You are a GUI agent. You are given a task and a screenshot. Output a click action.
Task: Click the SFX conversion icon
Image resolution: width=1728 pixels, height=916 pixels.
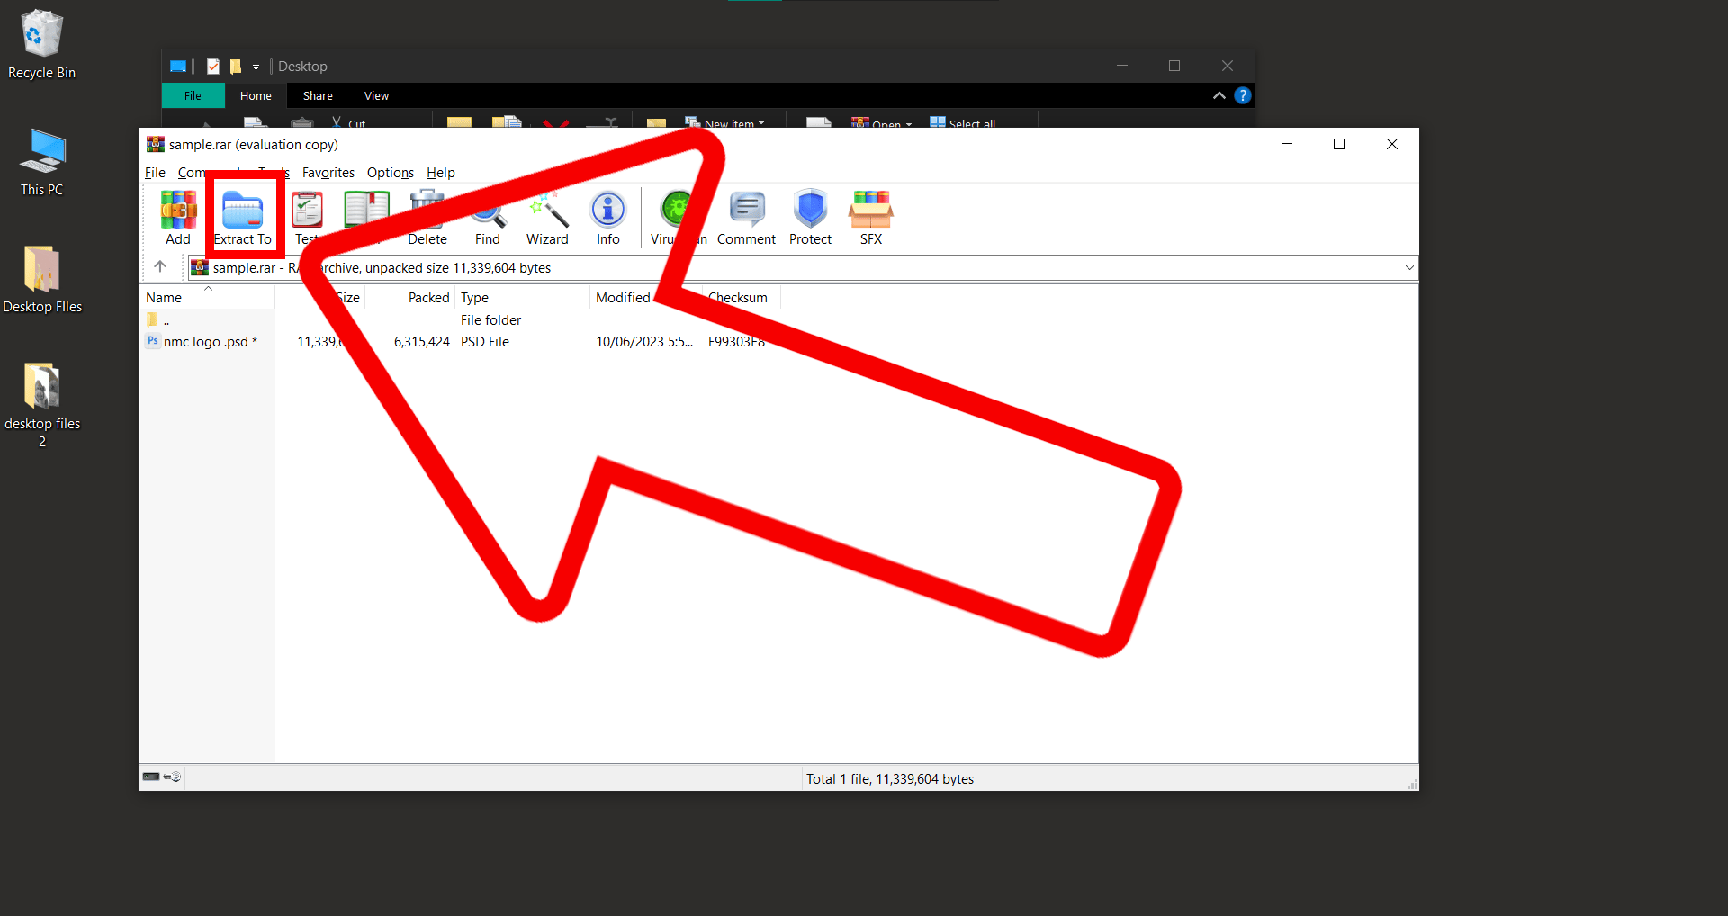869,216
